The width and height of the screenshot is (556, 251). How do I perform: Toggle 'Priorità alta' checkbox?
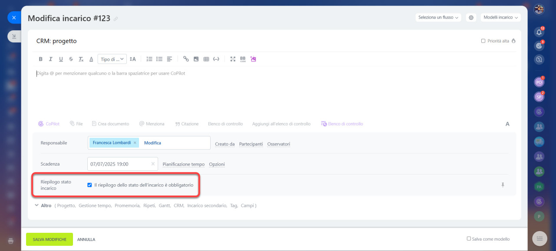pyautogui.click(x=483, y=41)
